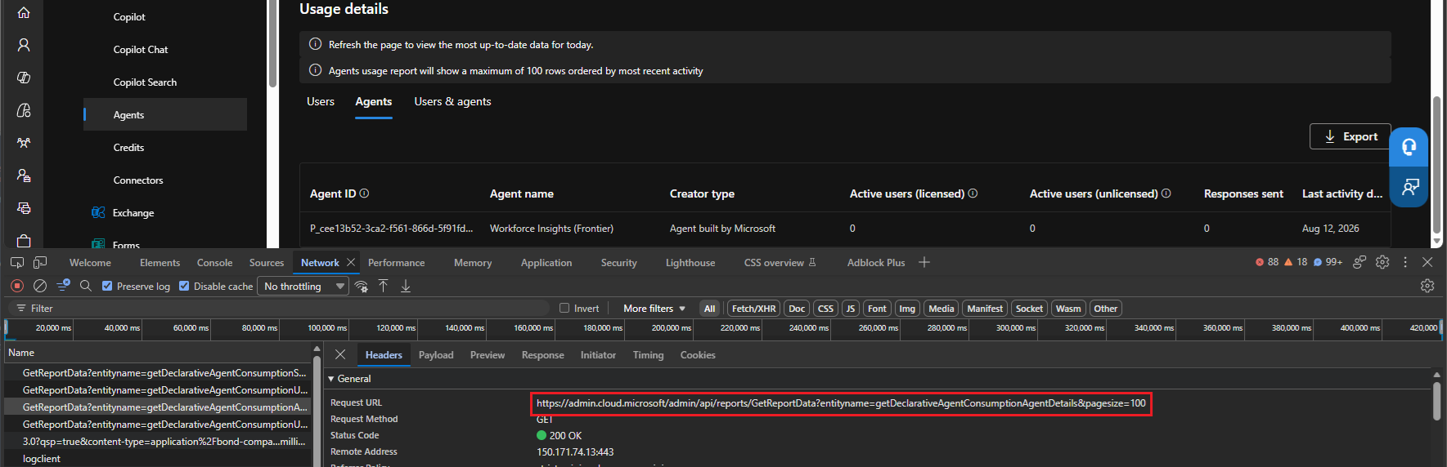Screen dimensions: 1447x467
Task: Open the Timing tab of request
Action: pyautogui.click(x=649, y=355)
